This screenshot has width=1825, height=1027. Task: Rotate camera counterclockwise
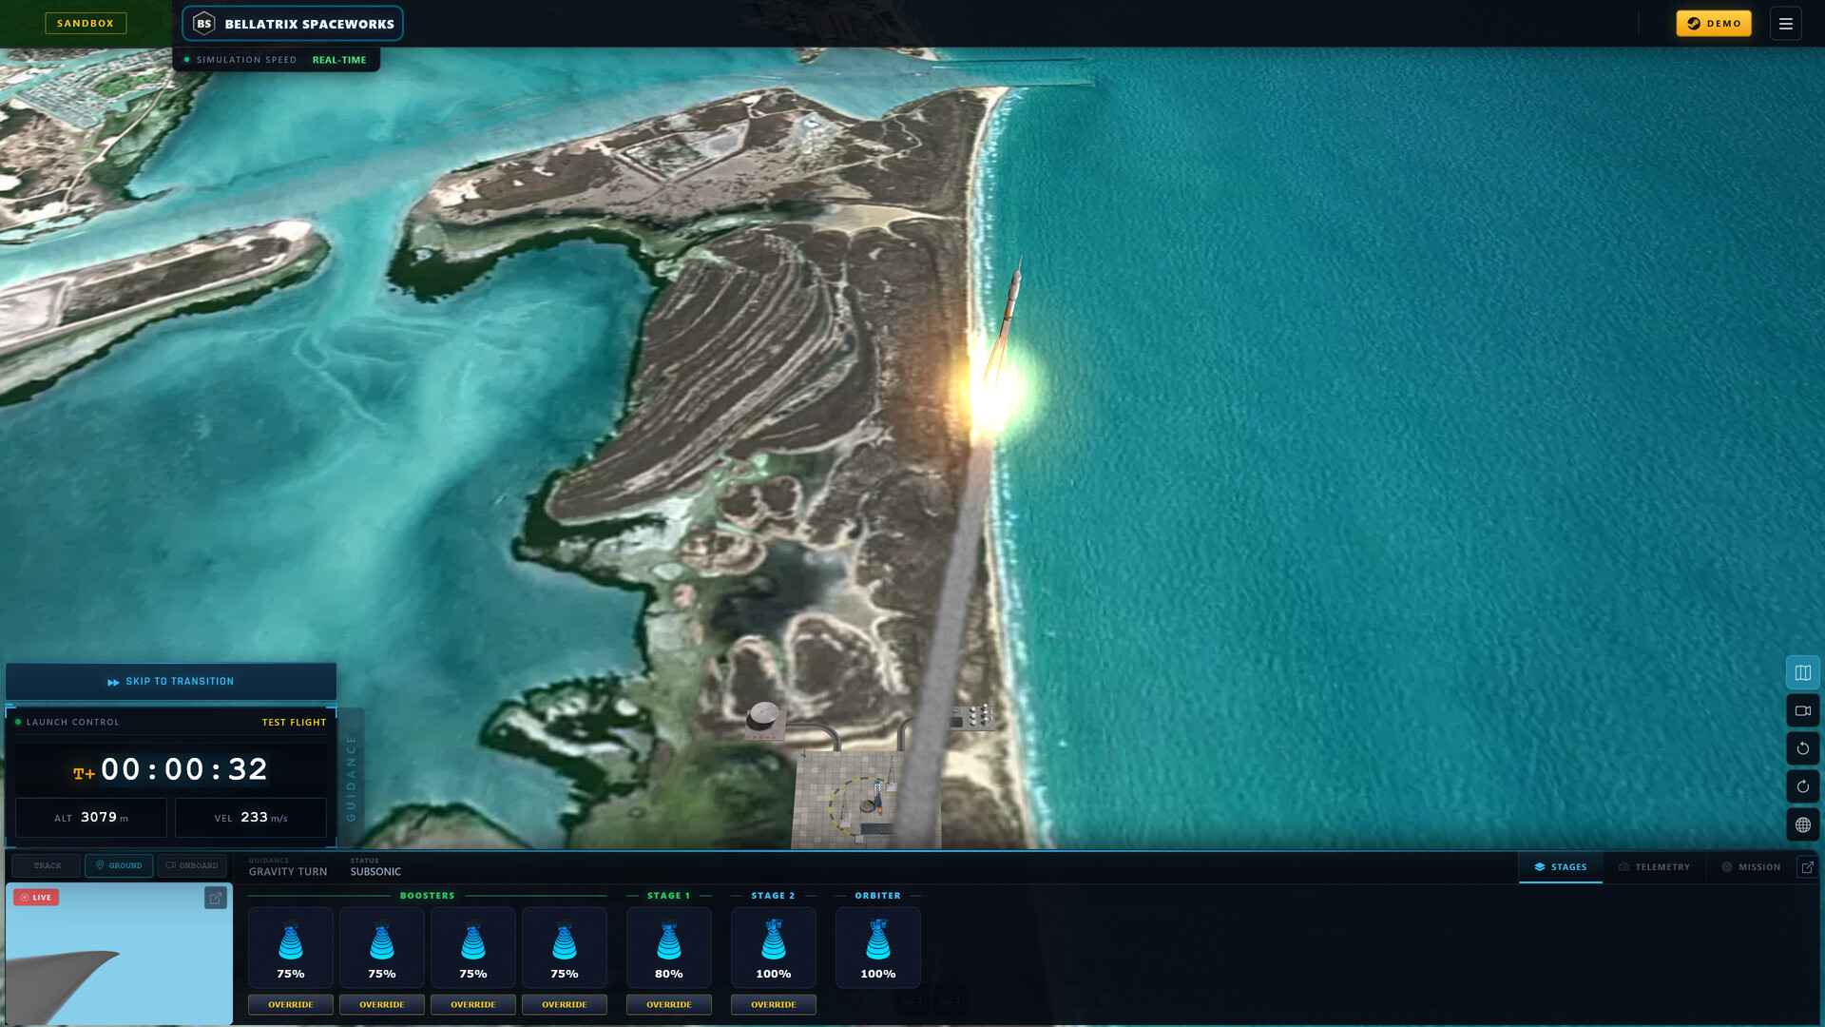(1802, 749)
